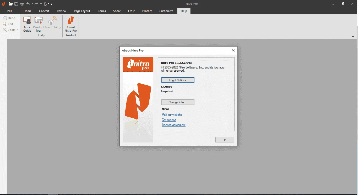Viewport: 359px width, 195px height.
Task: Open the dropdown arrow next to Undo
Action: (x=32, y=4)
